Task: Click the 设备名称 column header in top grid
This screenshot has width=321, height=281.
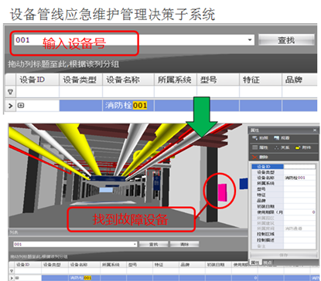Action: 128,80
